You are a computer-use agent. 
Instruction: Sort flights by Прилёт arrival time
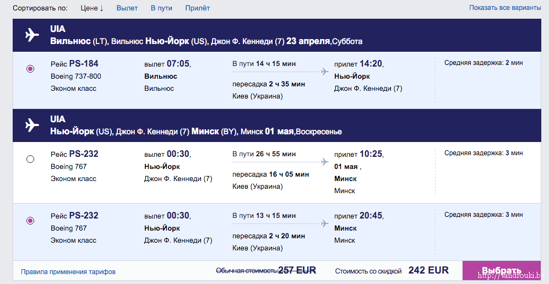click(197, 8)
